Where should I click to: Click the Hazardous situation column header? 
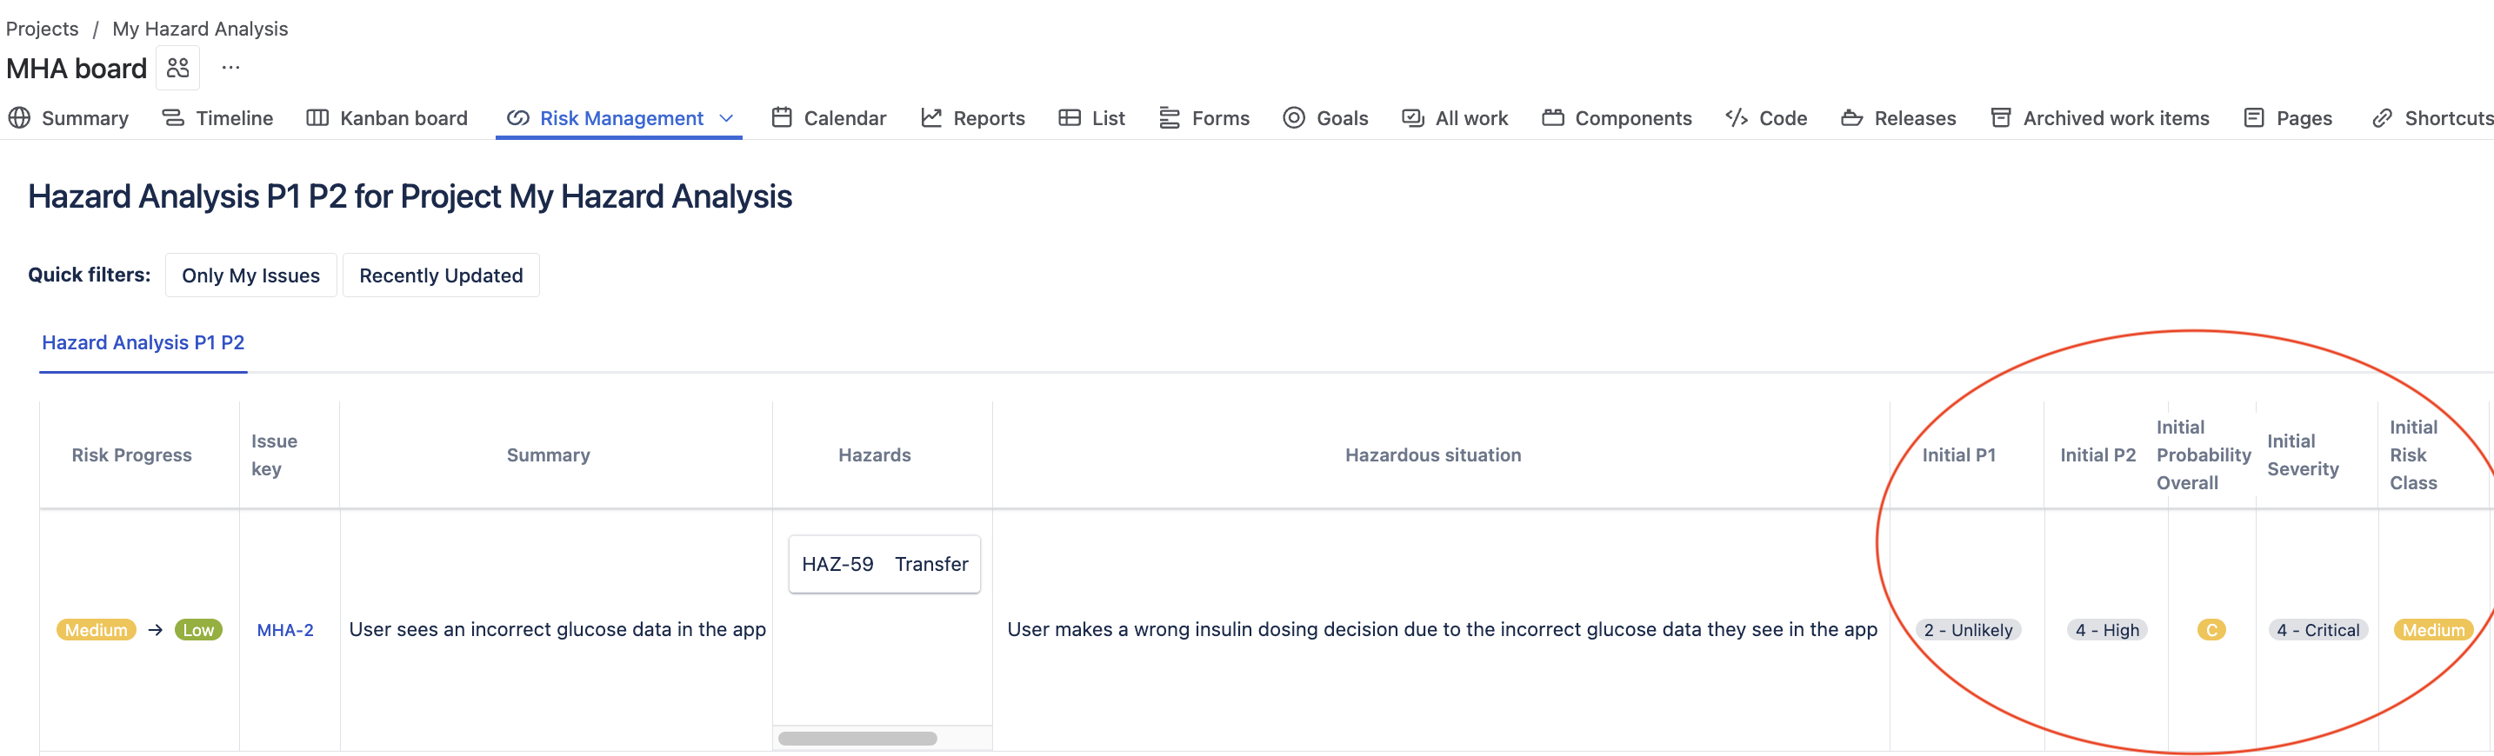(x=1433, y=455)
